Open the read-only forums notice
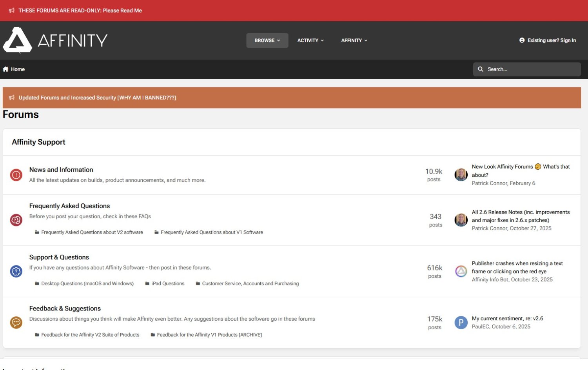 80,11
